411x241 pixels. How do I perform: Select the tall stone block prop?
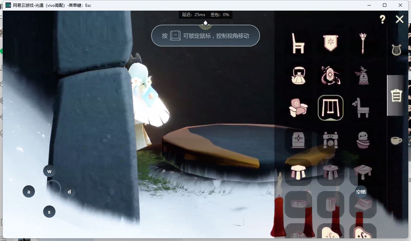pyautogui.click(x=331, y=204)
